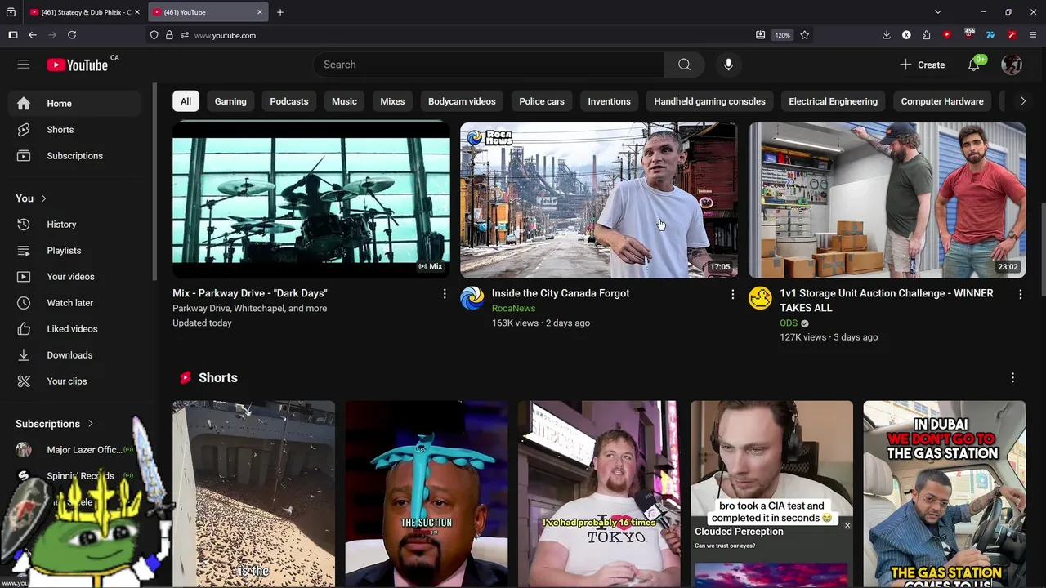1046x588 pixels.
Task: Select the Bodycam videos chip
Action: click(x=462, y=101)
